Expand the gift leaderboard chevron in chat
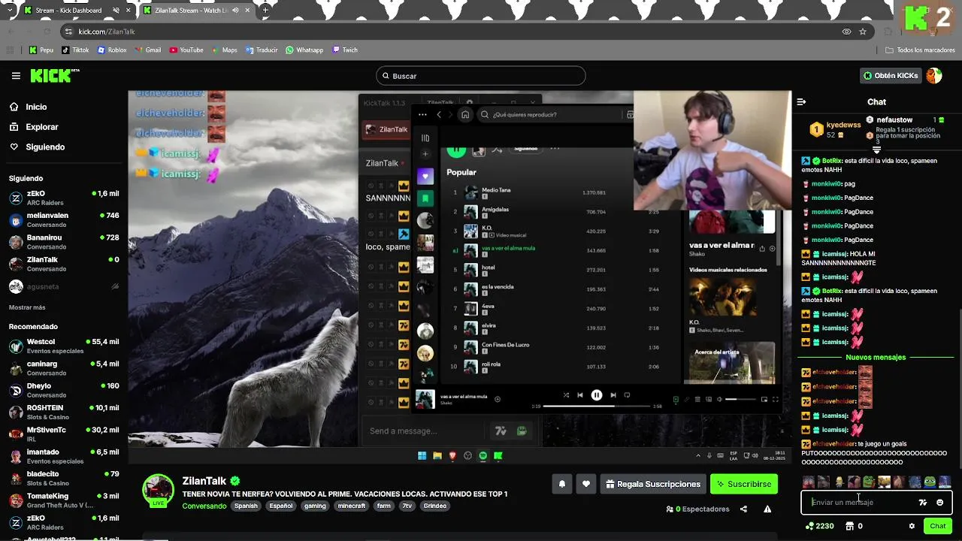 (876, 150)
